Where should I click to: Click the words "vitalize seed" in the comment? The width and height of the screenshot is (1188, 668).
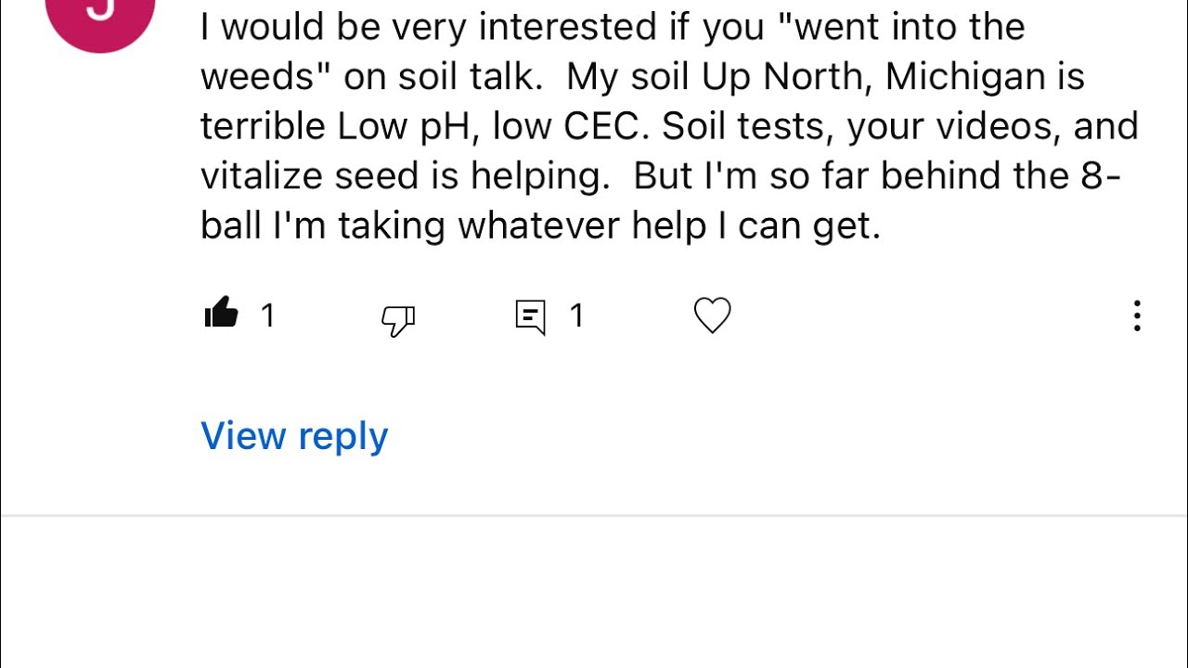tap(329, 175)
